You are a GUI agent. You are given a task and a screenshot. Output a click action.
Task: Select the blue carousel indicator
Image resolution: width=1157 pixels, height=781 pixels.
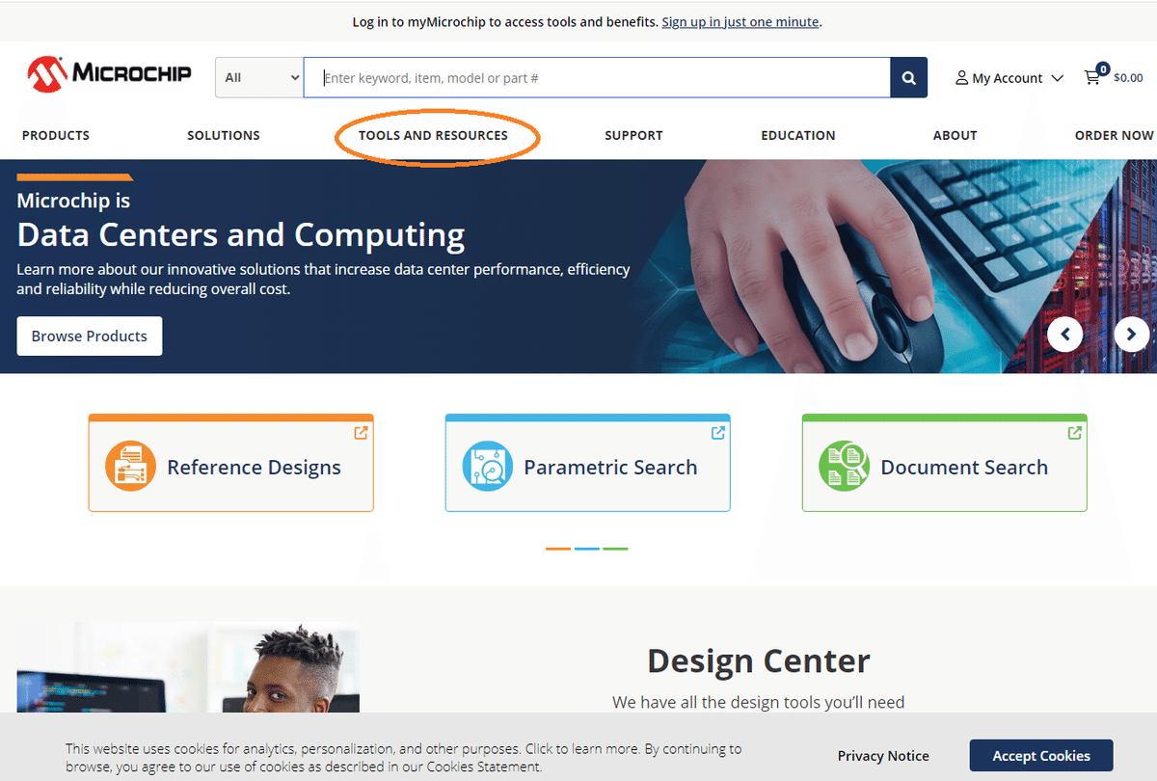[587, 549]
